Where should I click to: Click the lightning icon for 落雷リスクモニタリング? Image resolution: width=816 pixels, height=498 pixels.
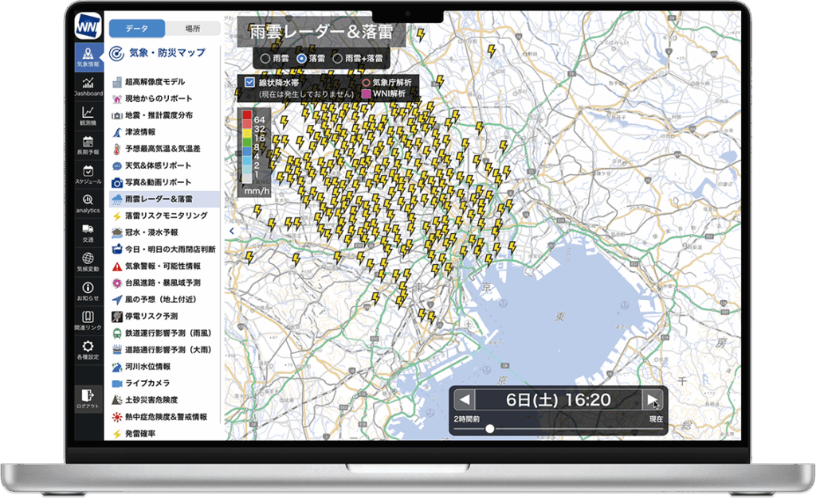tap(117, 216)
